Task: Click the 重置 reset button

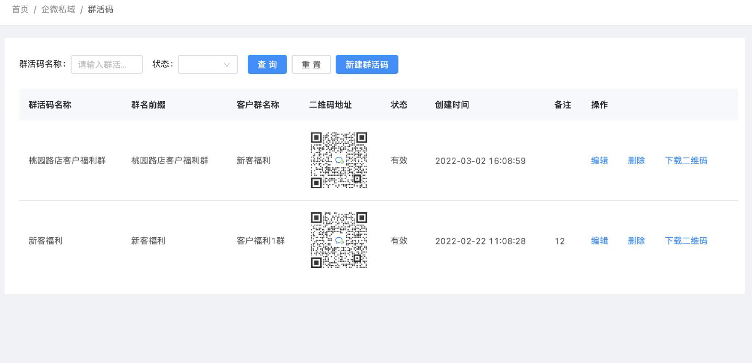Action: (311, 64)
